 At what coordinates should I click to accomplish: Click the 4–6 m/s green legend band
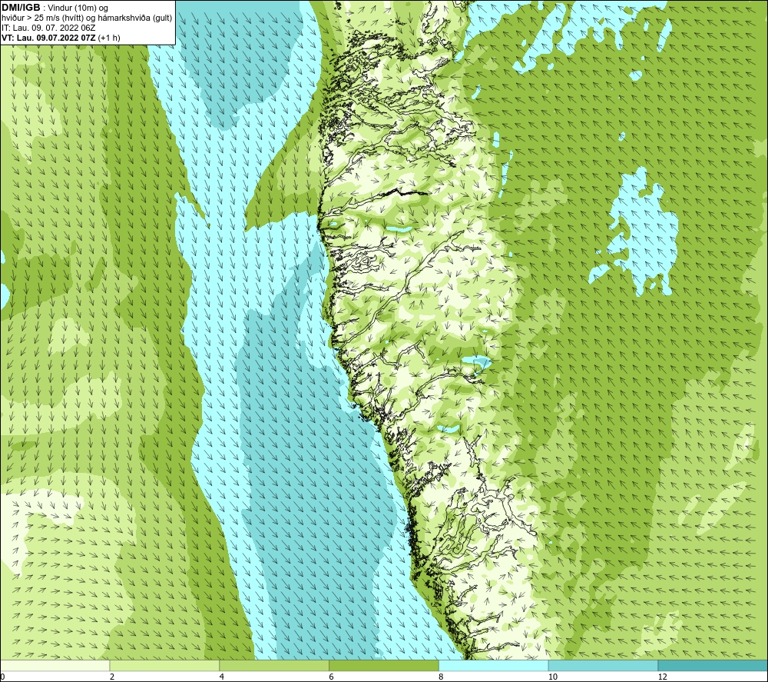(274, 665)
